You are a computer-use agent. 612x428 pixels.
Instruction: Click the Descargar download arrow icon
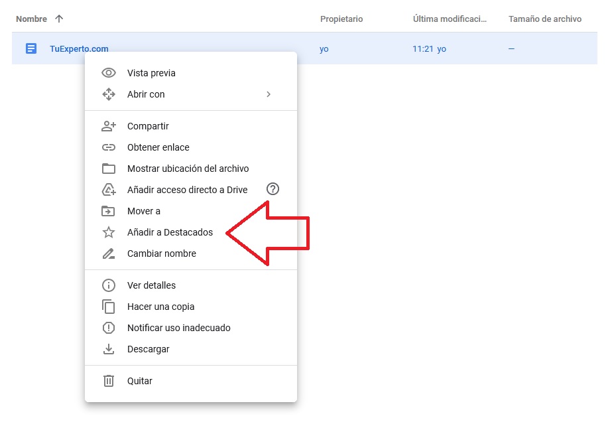(109, 349)
